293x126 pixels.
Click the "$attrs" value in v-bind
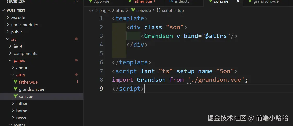tap(216, 36)
